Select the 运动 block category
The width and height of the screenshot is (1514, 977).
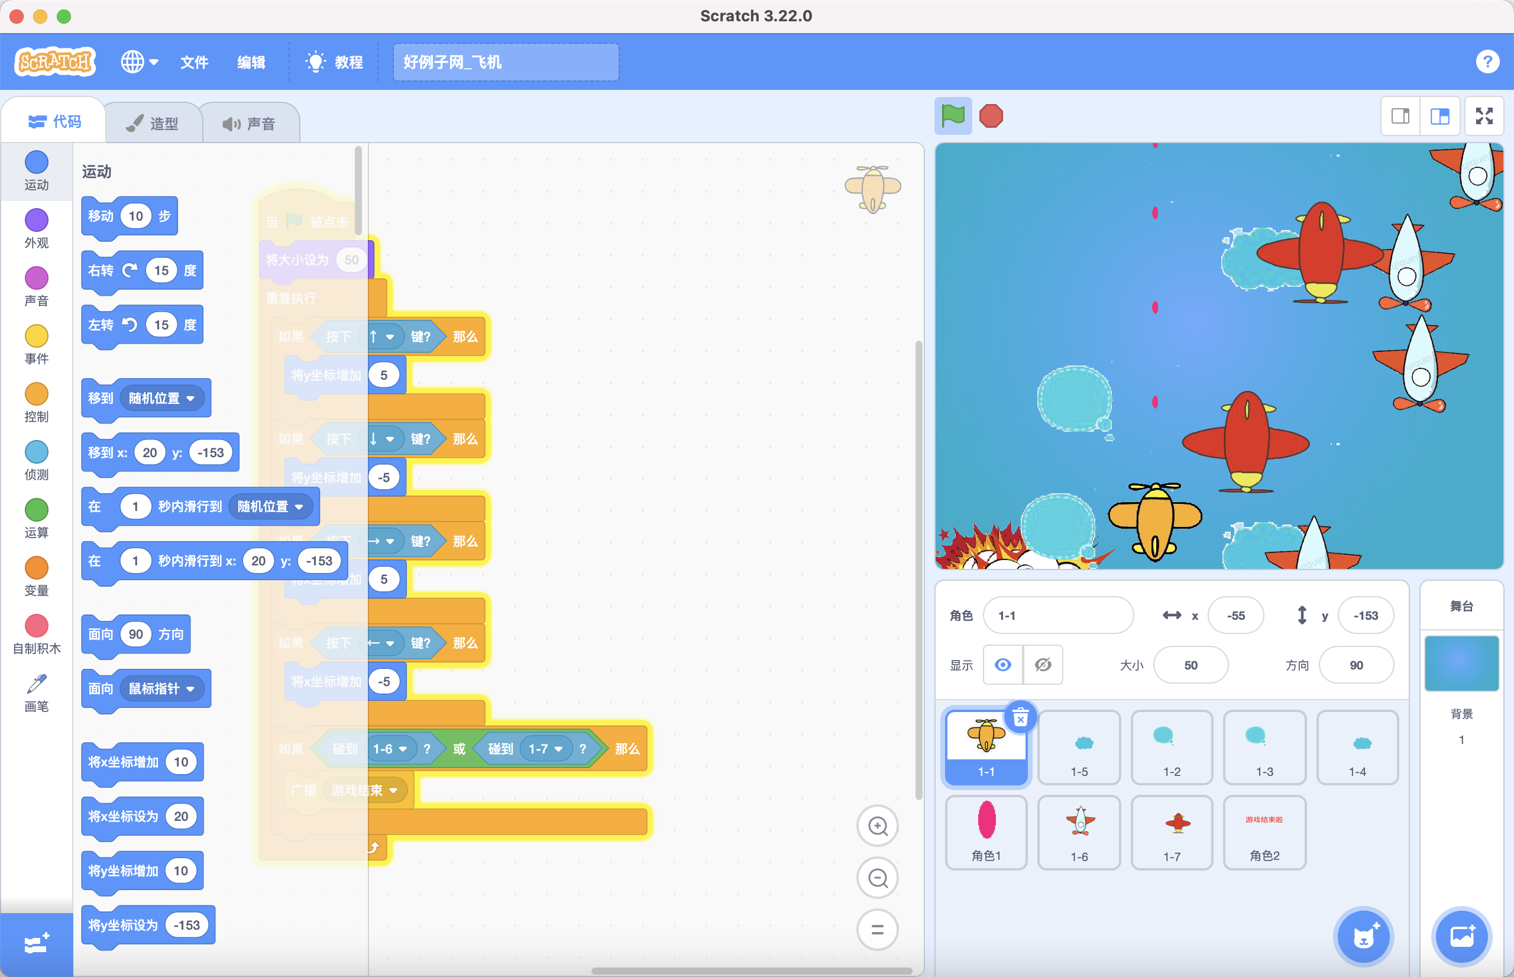point(37,171)
